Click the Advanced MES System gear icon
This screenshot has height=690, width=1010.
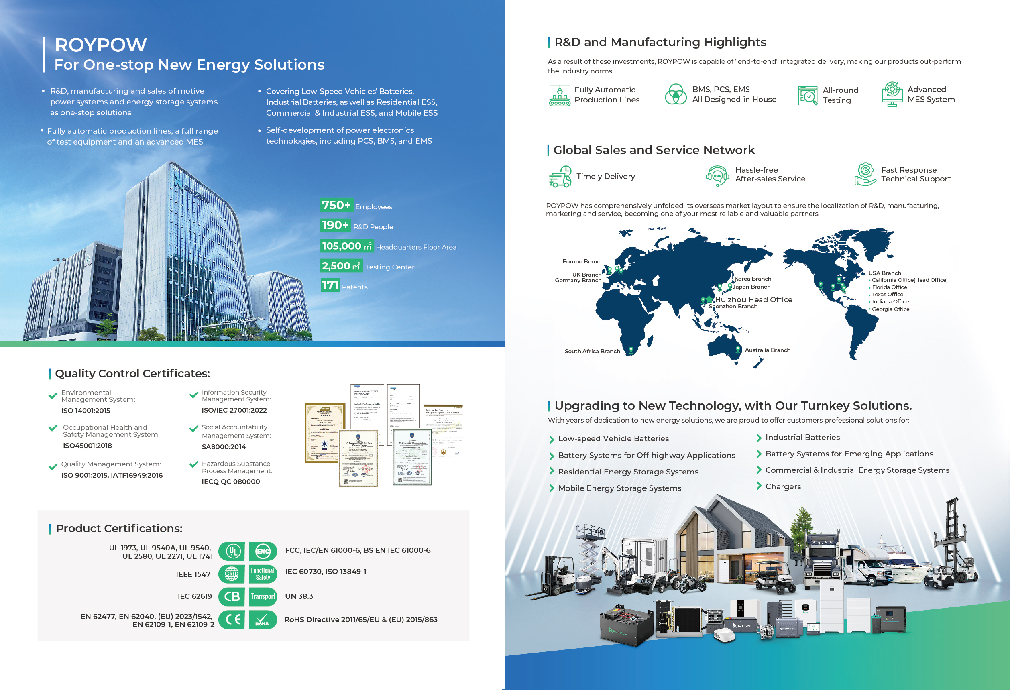pos(892,94)
